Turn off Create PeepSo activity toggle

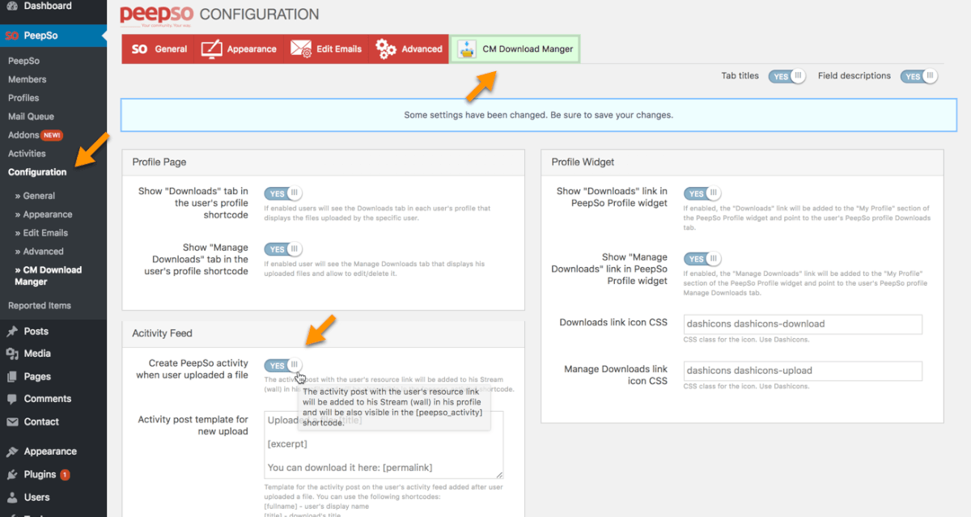coord(282,366)
